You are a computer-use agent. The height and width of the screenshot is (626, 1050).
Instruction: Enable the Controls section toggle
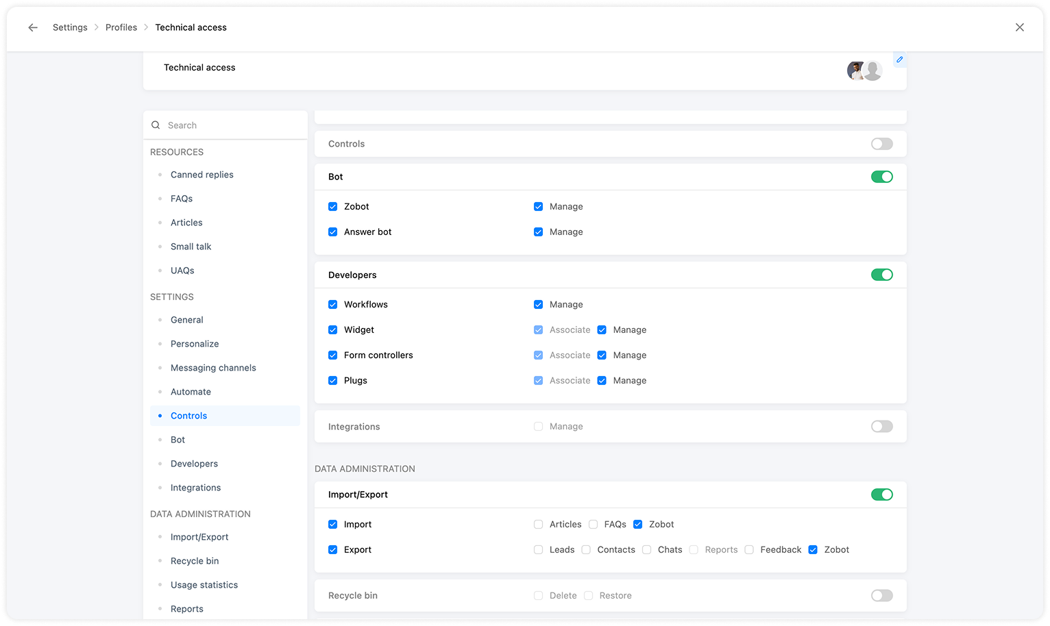pos(881,144)
